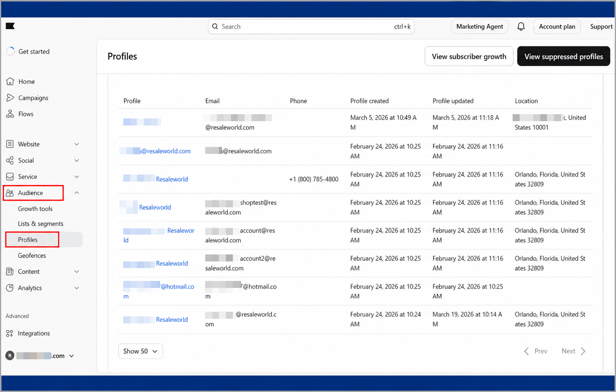Open Lists & segments submenu item
616x392 pixels.
pos(41,224)
